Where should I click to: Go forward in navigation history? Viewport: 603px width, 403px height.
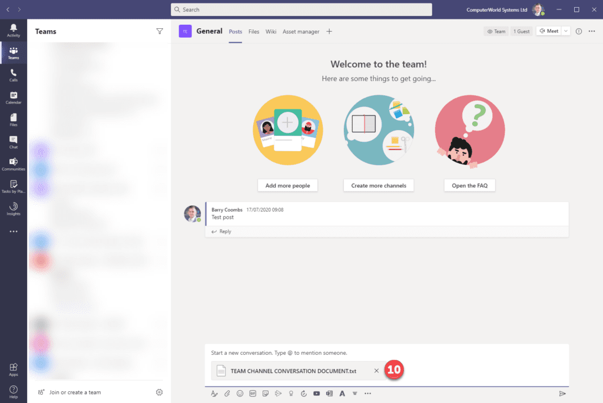point(19,9)
